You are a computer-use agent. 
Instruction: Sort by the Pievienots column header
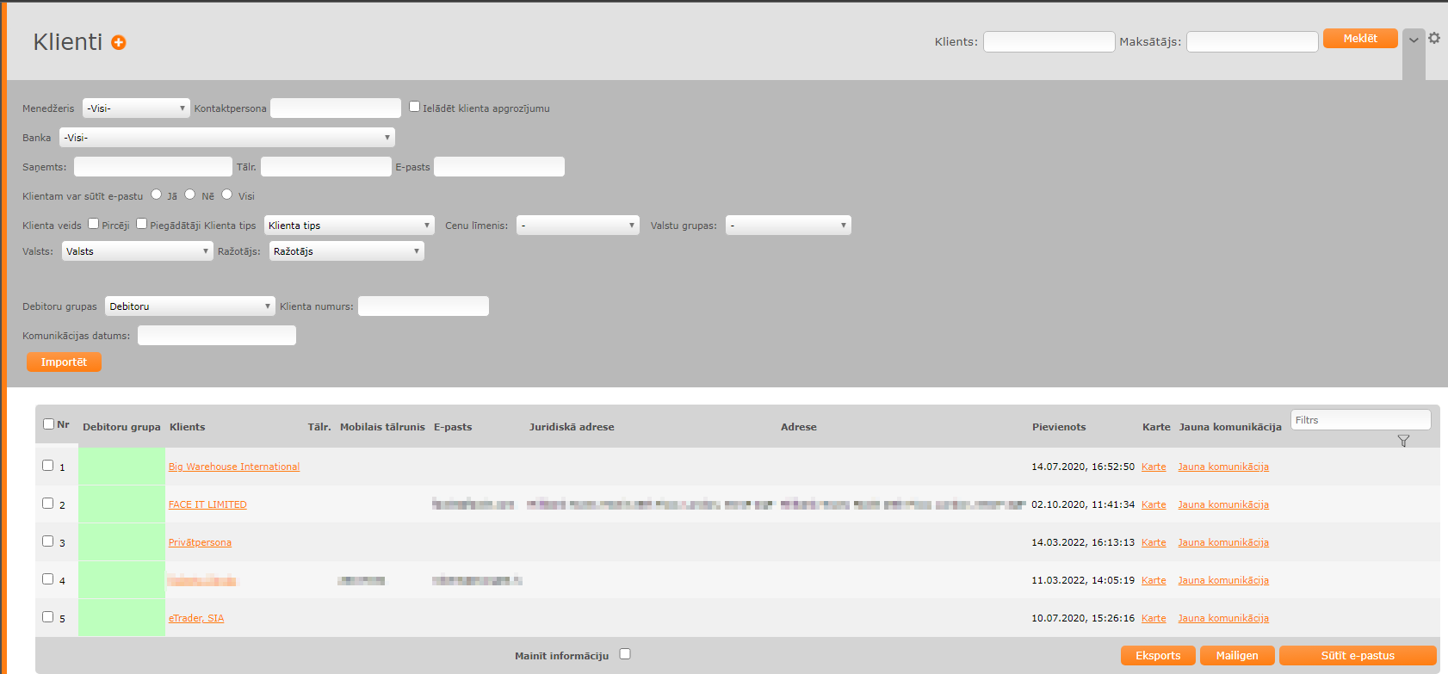click(x=1059, y=427)
